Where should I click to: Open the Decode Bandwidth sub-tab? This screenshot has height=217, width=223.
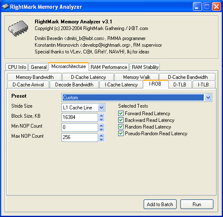click(x=74, y=85)
